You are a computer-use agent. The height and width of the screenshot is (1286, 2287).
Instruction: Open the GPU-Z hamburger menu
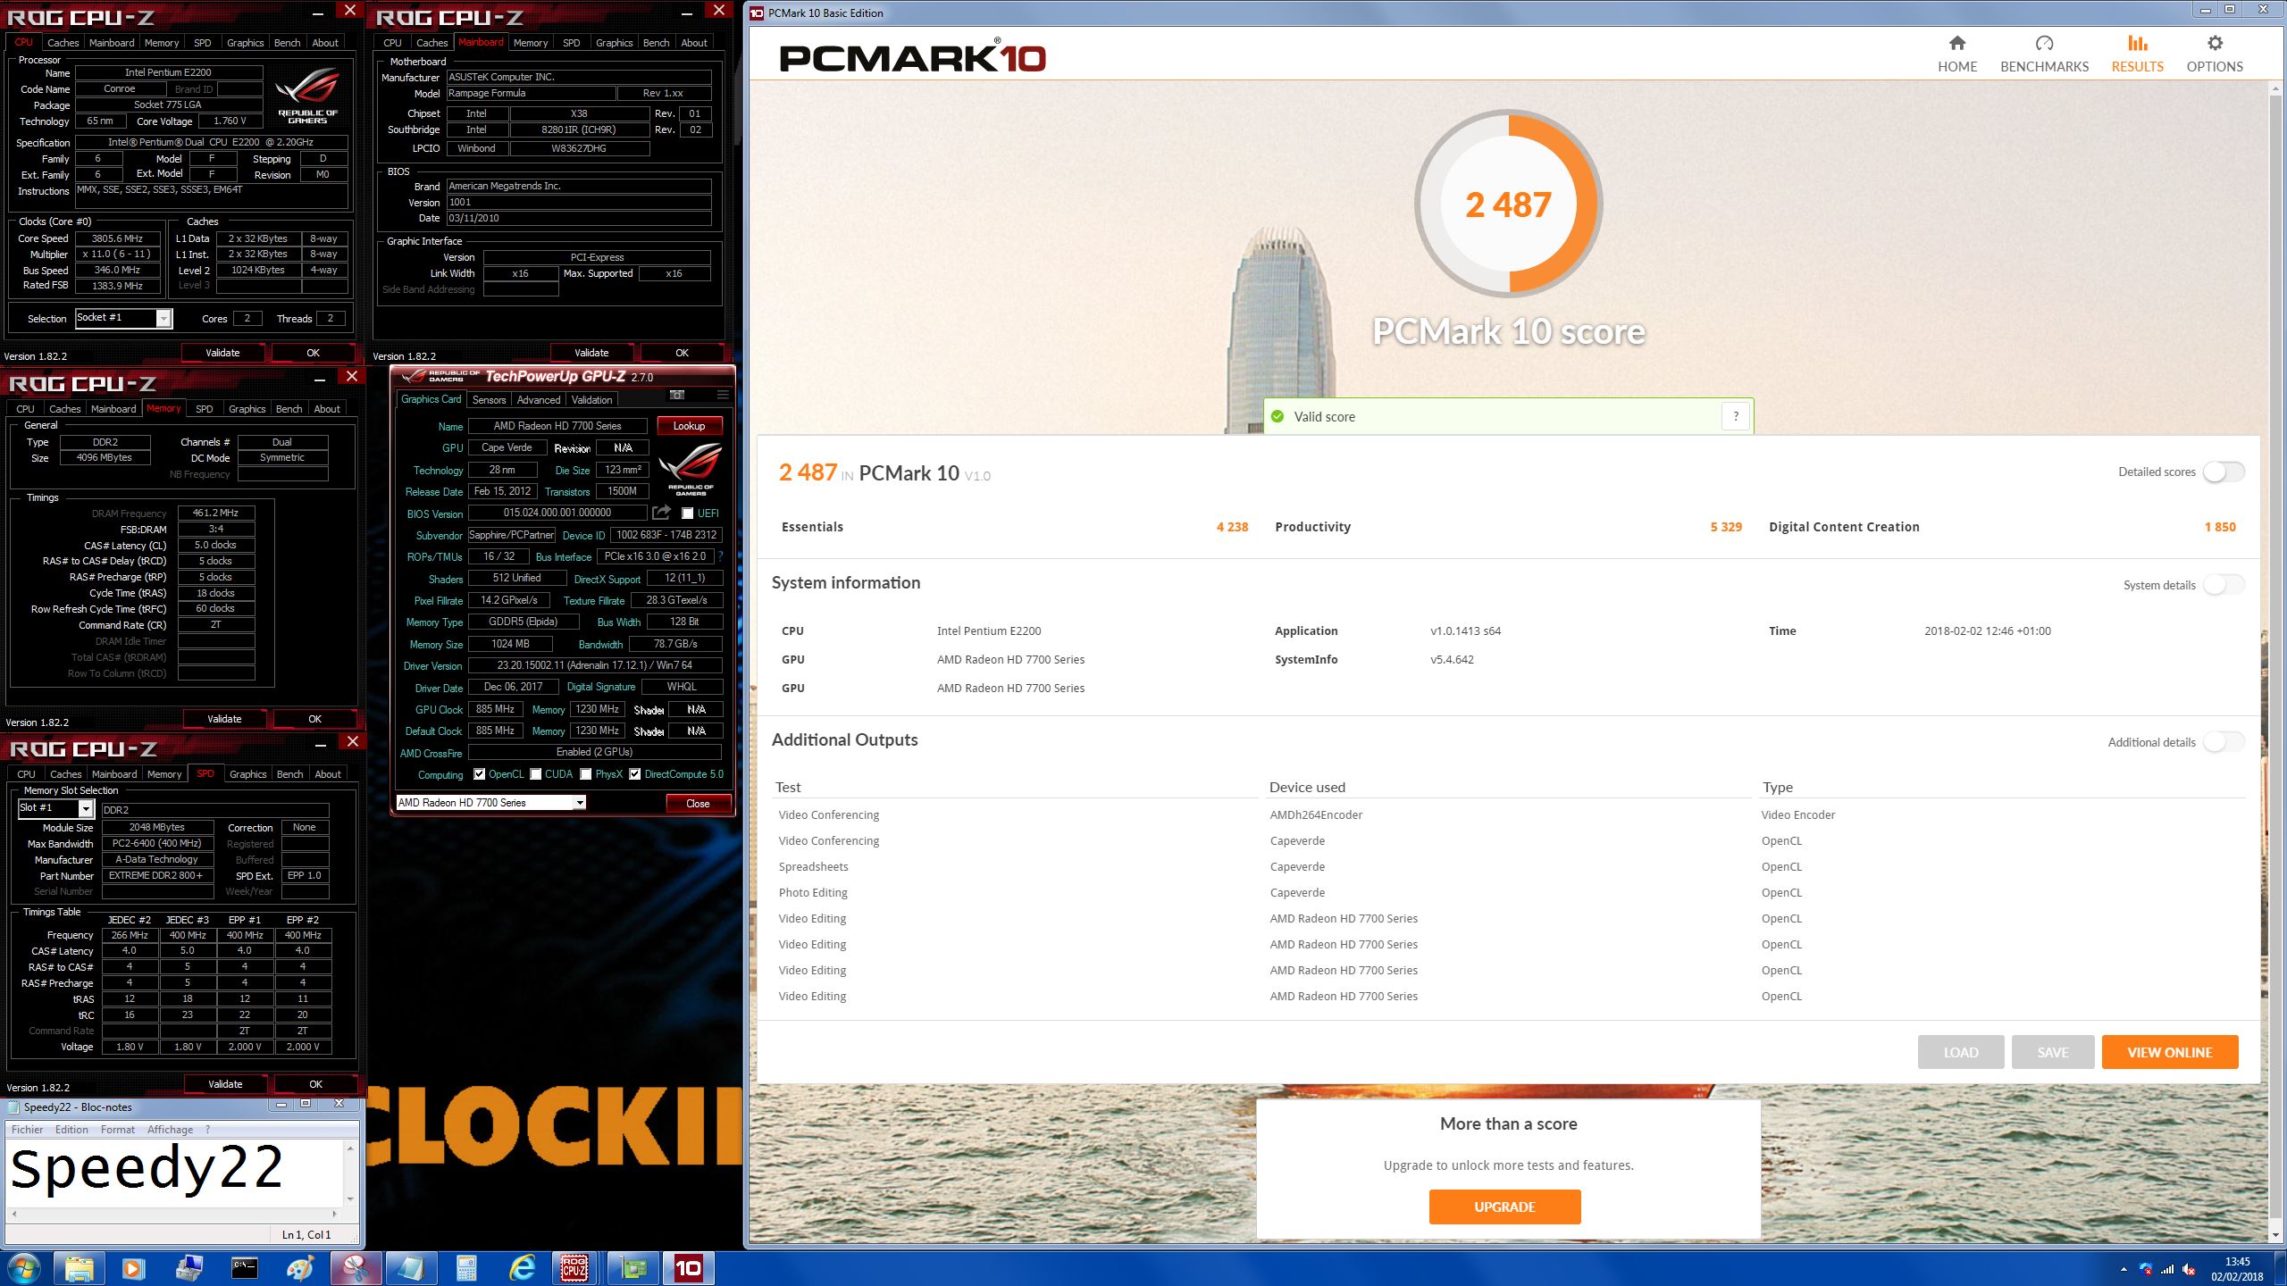click(722, 395)
